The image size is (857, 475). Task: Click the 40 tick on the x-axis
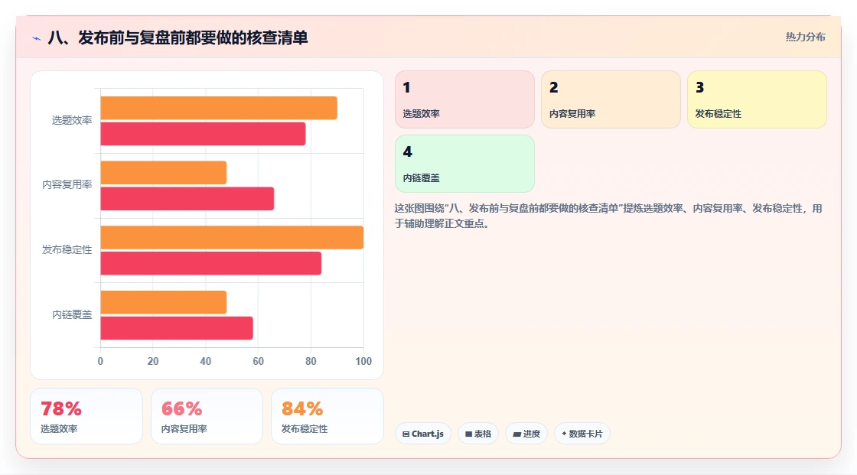206,361
